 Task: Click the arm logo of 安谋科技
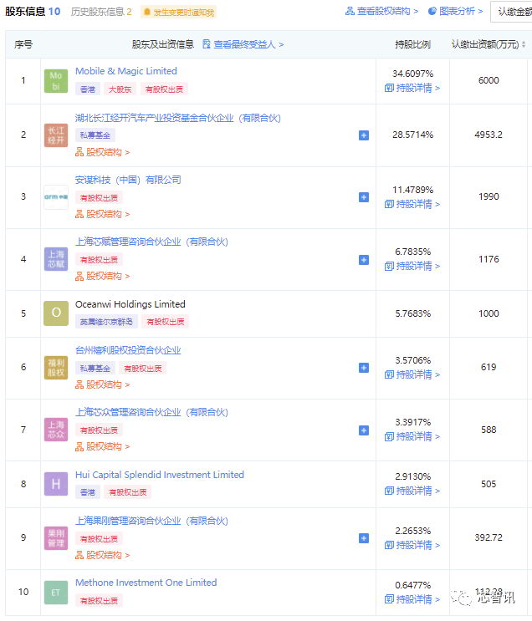click(x=56, y=197)
